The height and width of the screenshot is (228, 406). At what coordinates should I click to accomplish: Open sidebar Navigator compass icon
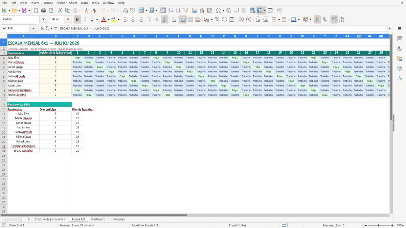pyautogui.click(x=400, y=68)
